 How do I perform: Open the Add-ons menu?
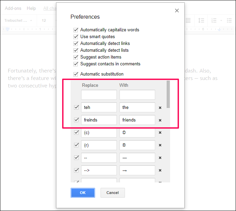click(x=13, y=8)
